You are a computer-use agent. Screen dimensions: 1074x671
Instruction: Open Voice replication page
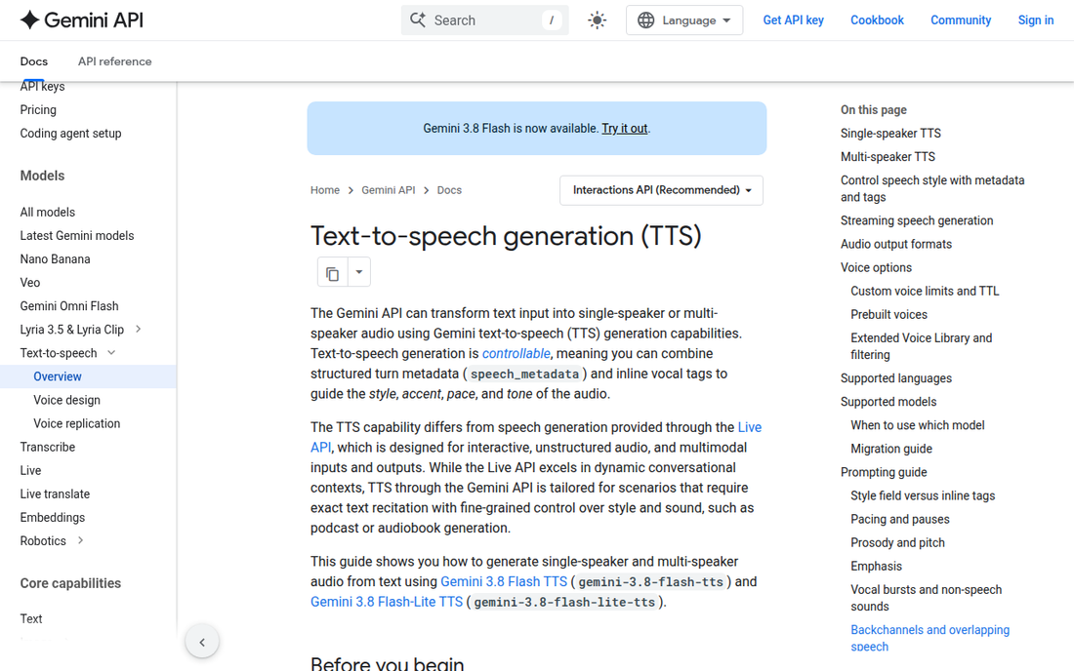(77, 423)
